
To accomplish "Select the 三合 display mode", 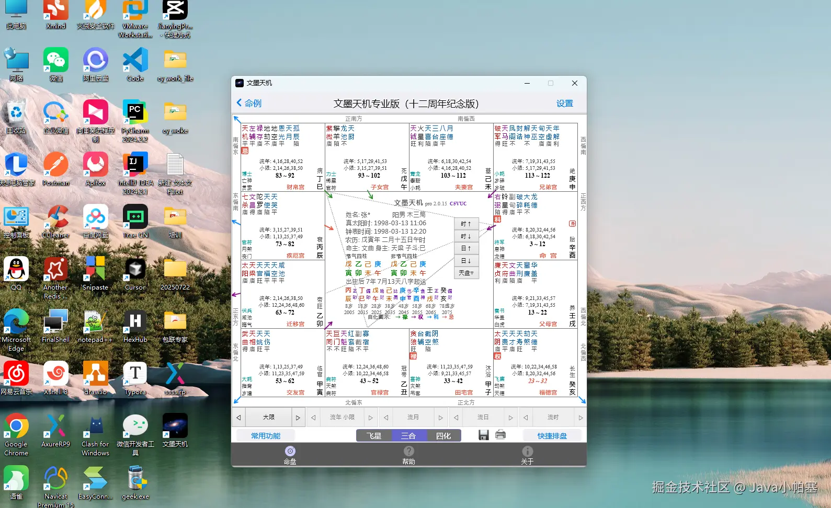I will (408, 435).
